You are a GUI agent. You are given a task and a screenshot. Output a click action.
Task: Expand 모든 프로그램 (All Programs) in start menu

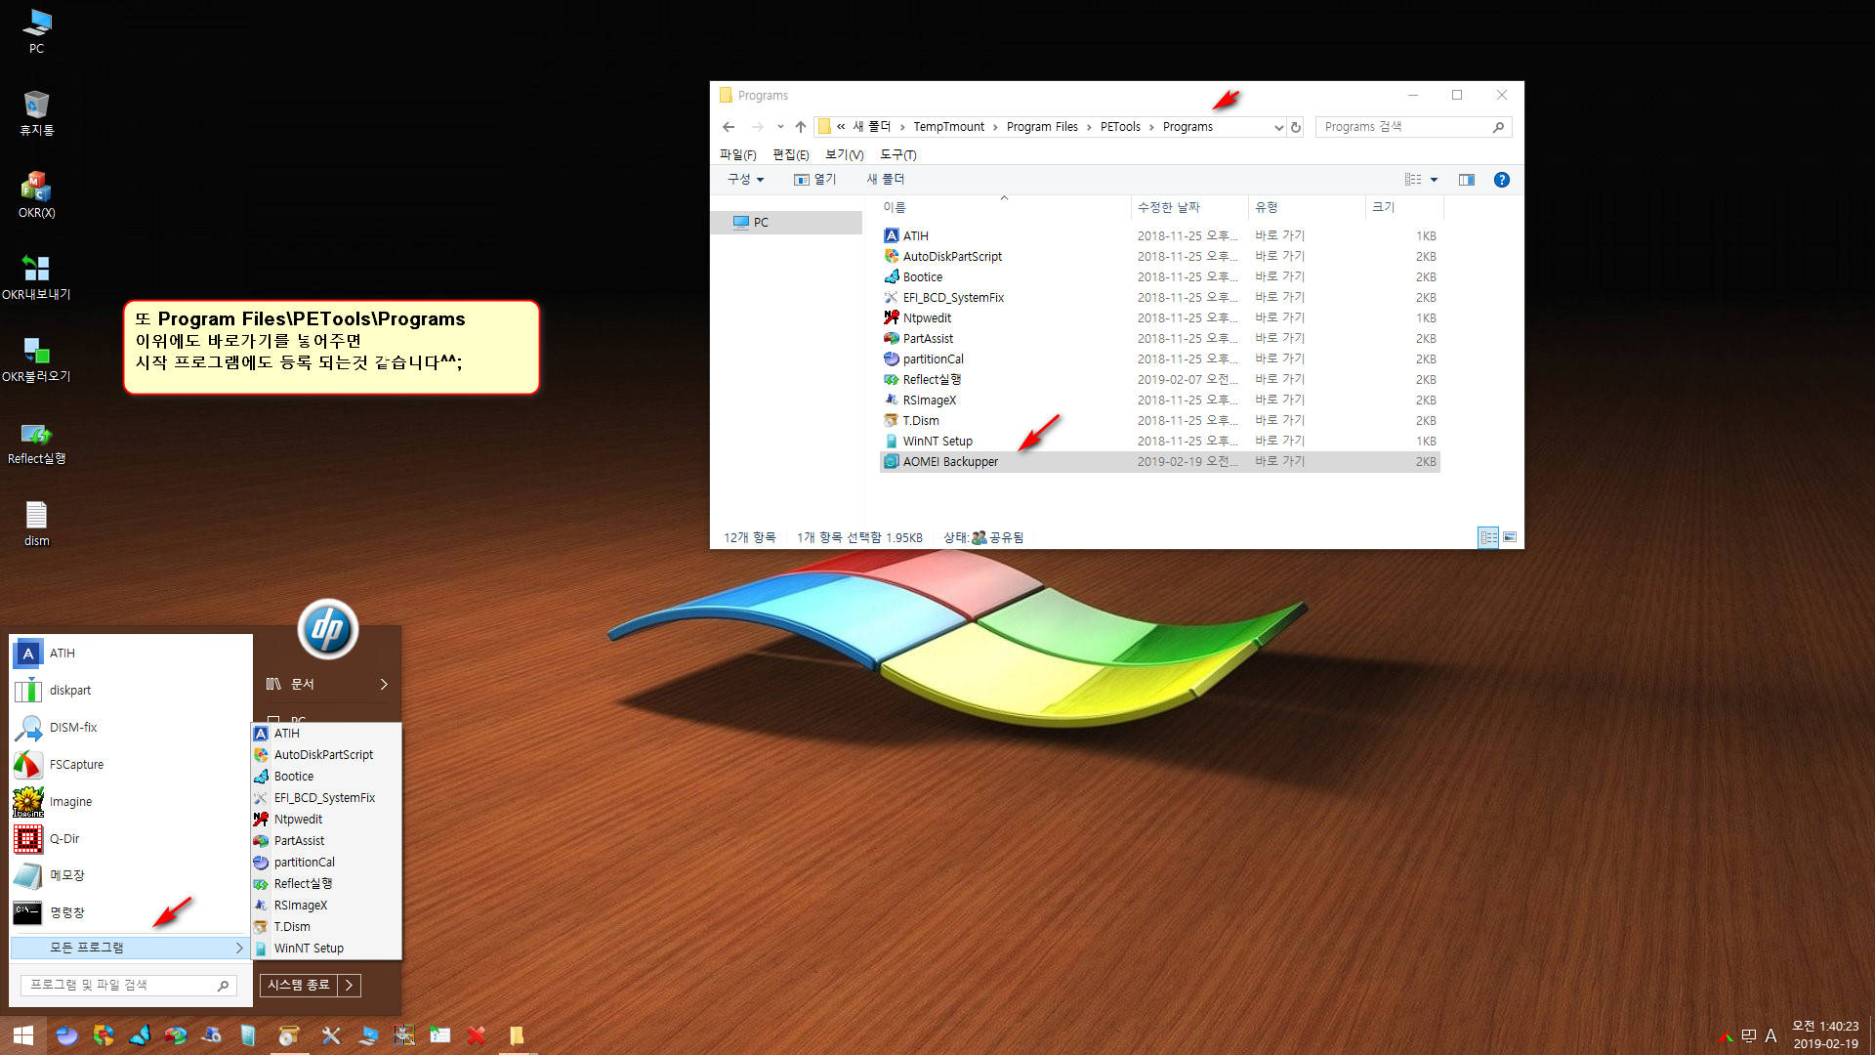coord(131,948)
